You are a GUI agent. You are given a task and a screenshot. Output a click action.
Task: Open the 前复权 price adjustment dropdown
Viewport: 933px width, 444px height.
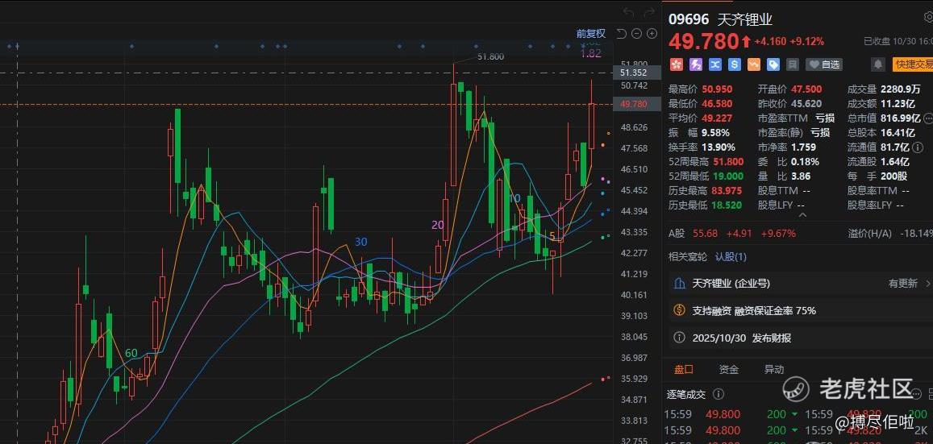pyautogui.click(x=590, y=34)
